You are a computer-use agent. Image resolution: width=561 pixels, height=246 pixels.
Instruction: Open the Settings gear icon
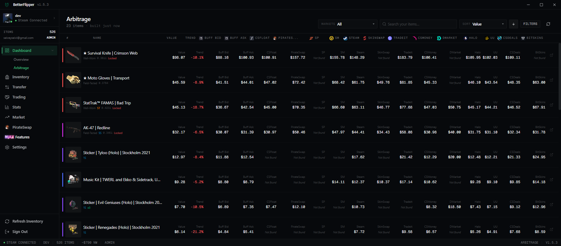pyautogui.click(x=7, y=147)
